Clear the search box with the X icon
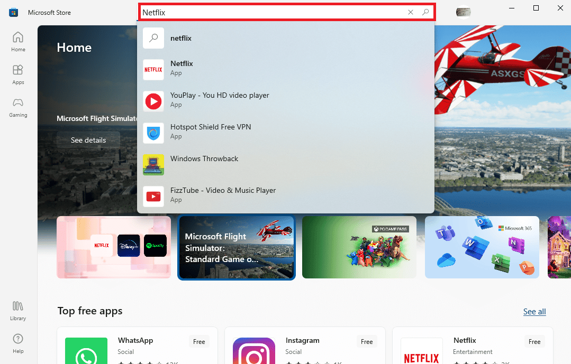571x364 pixels. [x=411, y=12]
